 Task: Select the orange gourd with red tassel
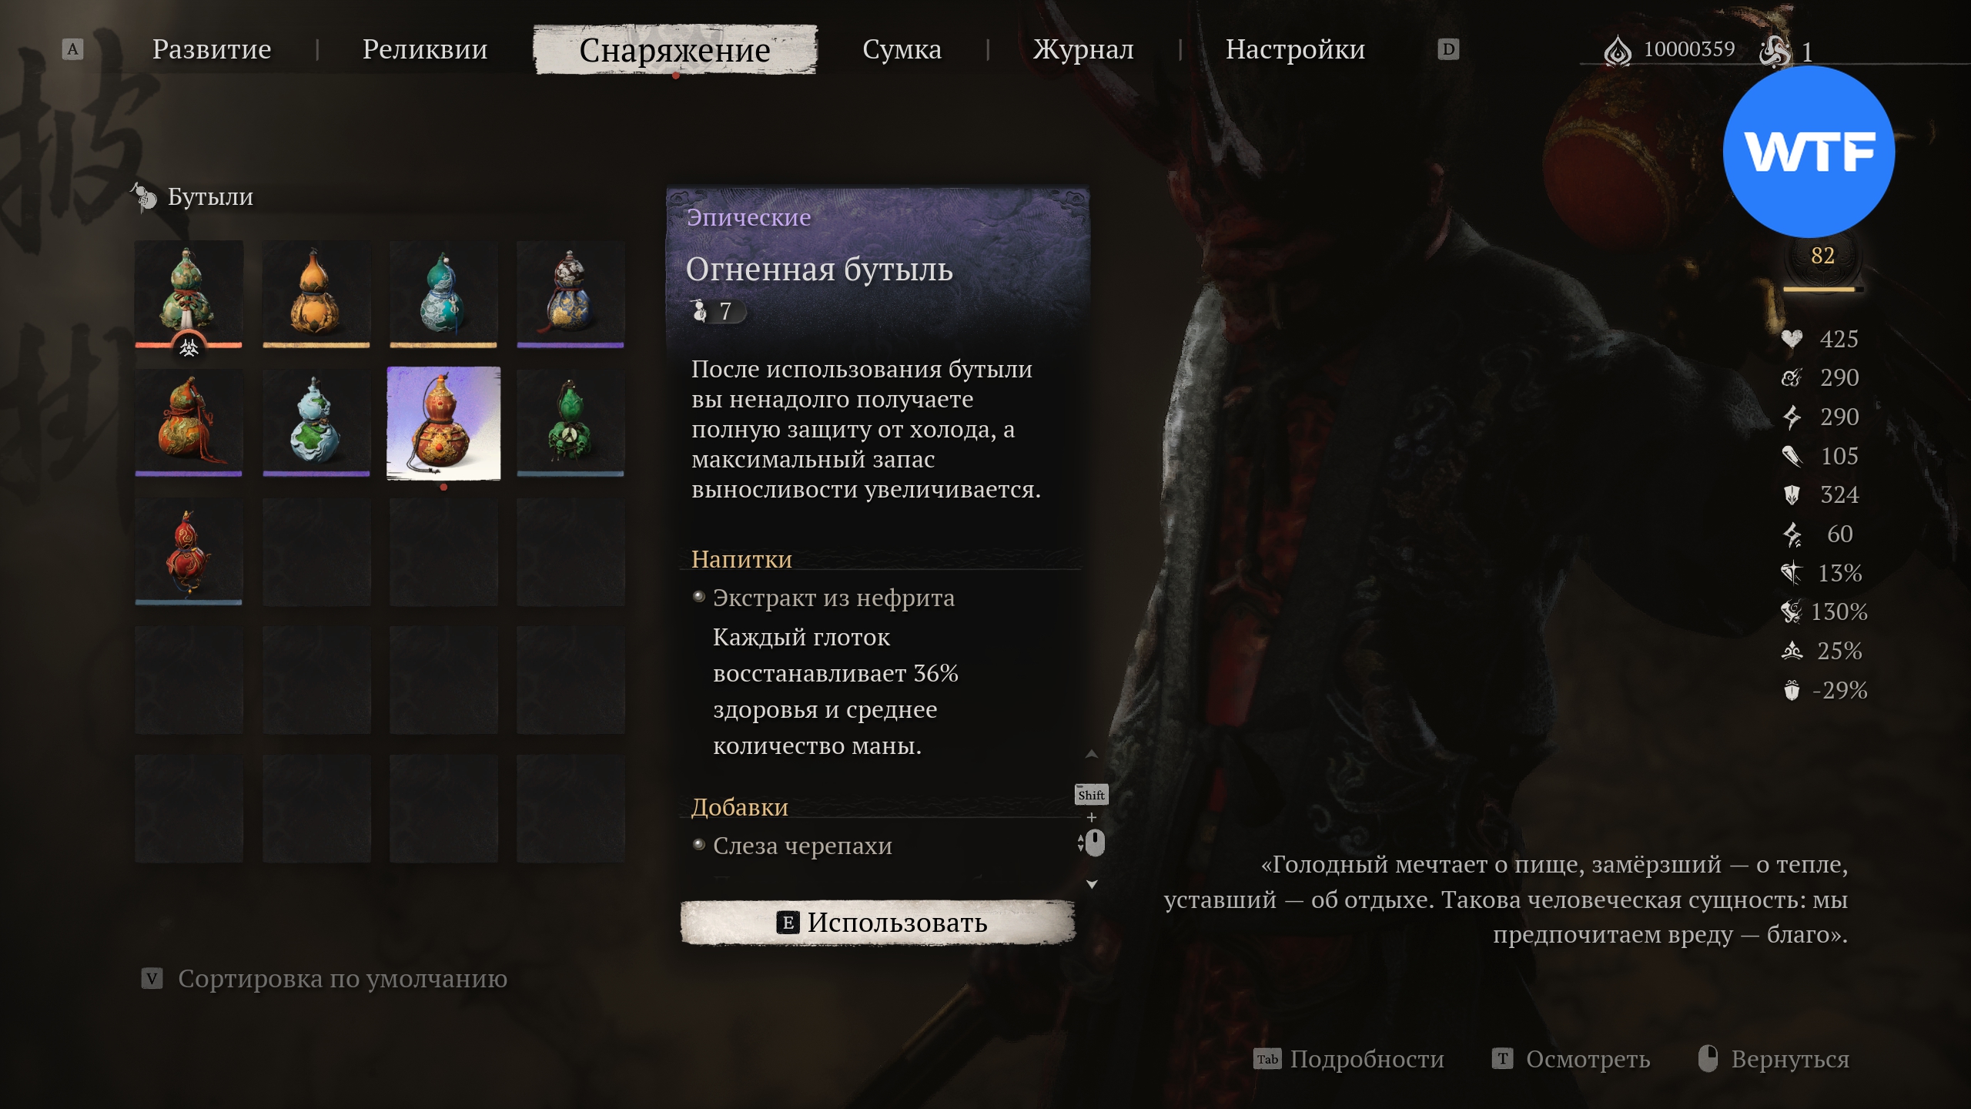[189, 423]
